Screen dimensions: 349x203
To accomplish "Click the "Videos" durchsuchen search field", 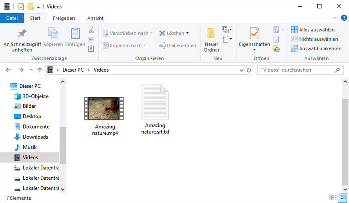I will [x=299, y=70].
